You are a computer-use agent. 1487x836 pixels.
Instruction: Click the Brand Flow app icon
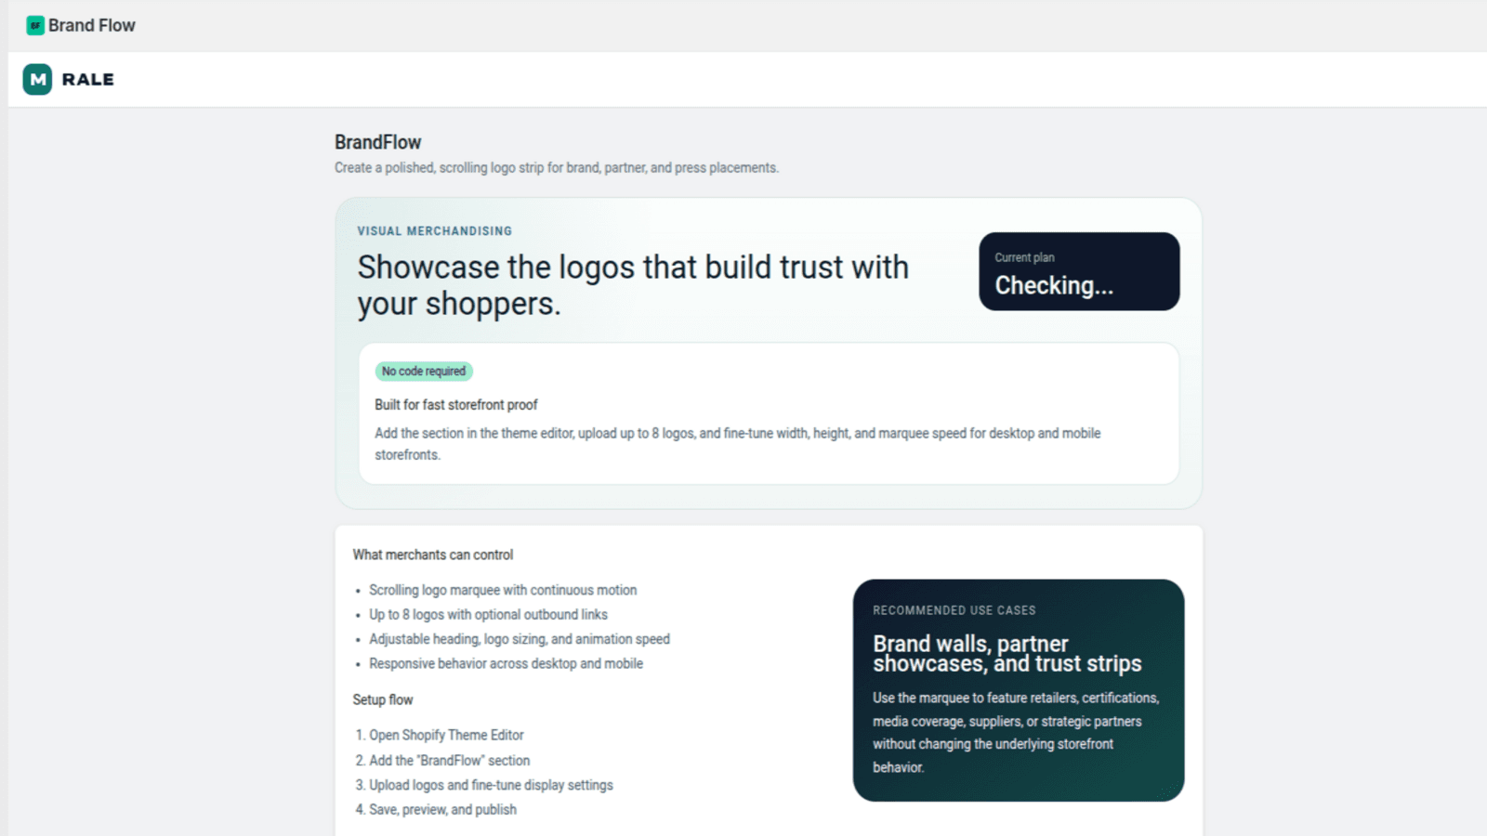coord(35,26)
